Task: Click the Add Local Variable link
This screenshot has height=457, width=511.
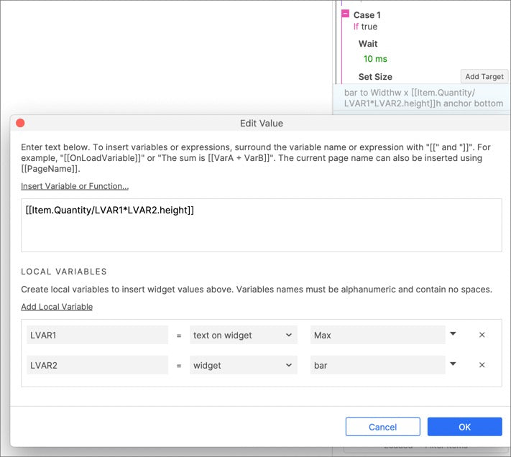Action: tap(57, 307)
